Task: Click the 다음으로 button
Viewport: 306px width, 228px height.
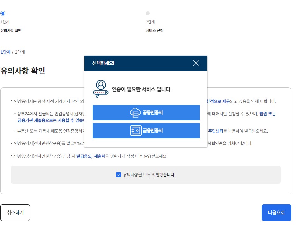Action: (276, 212)
